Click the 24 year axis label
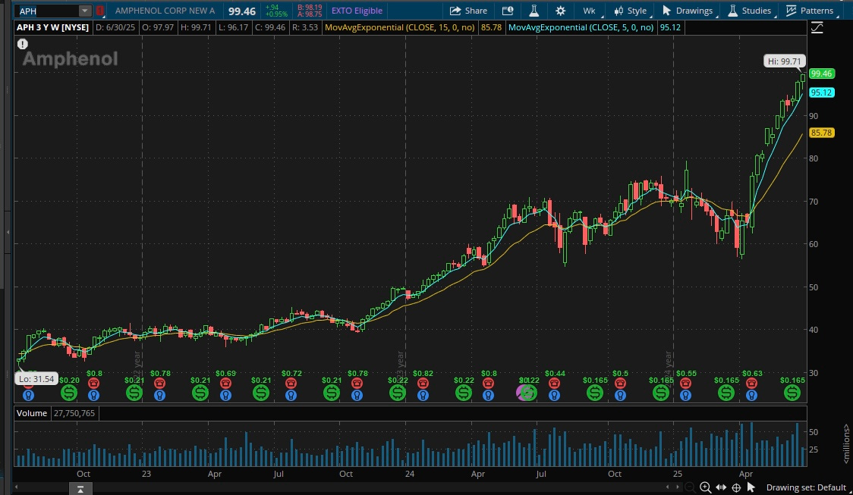Image resolution: width=853 pixels, height=495 pixels. click(410, 474)
